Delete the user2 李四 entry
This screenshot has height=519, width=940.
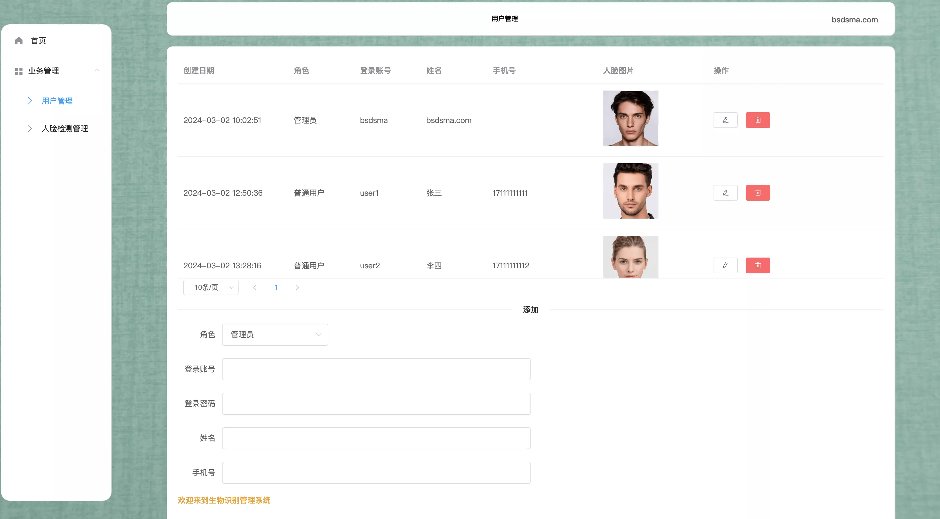(757, 266)
